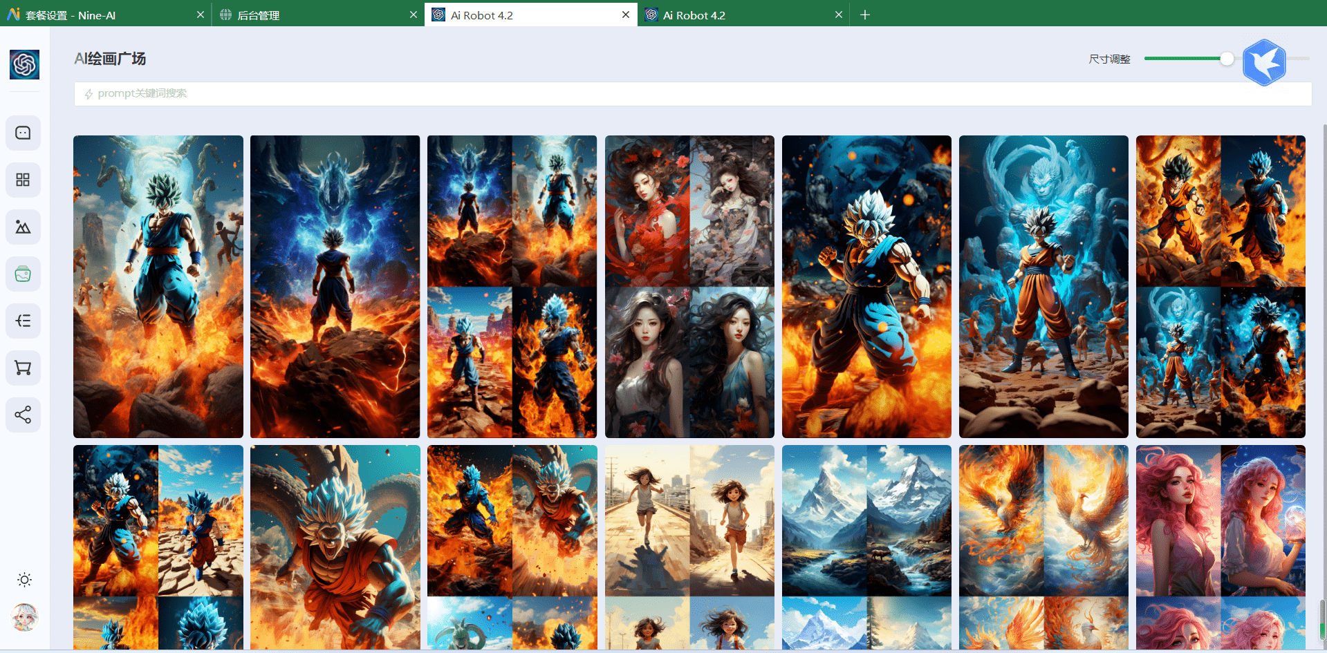Open the white-haired muscular fighter image
Screen dimensions: 1327x653
(866, 287)
